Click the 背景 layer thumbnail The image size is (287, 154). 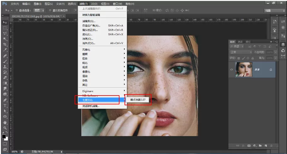coord(244,69)
